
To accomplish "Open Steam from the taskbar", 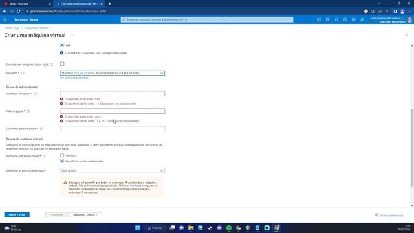I will pos(210,228).
